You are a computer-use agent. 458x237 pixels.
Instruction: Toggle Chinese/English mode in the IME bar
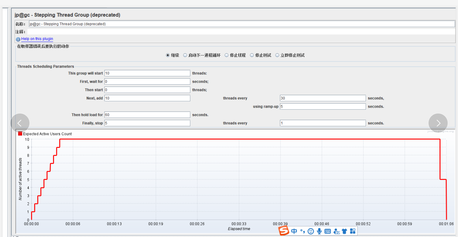click(294, 231)
